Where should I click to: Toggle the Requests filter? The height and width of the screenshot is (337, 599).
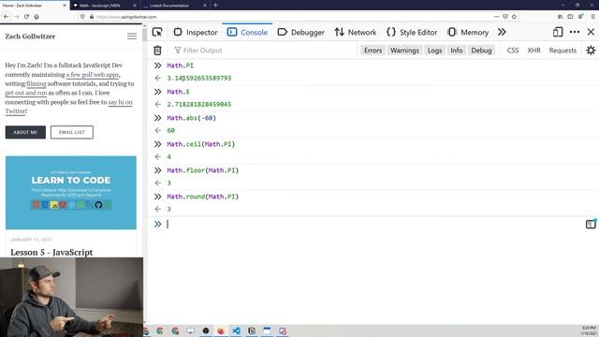point(562,50)
